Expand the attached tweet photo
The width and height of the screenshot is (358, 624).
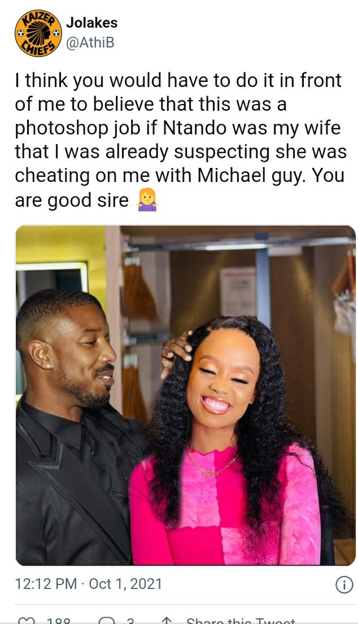pos(185,395)
